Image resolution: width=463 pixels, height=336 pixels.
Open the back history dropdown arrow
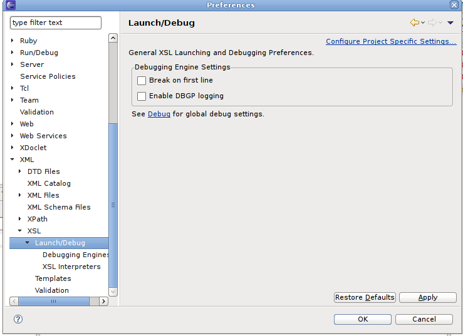point(423,23)
